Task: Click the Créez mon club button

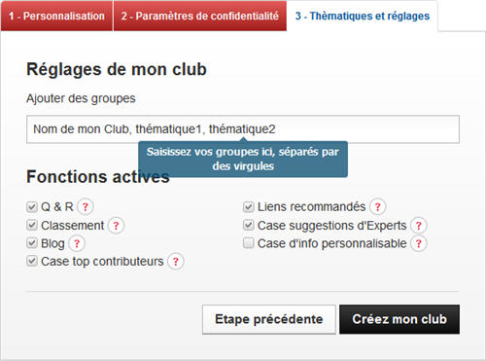Action: [x=399, y=319]
